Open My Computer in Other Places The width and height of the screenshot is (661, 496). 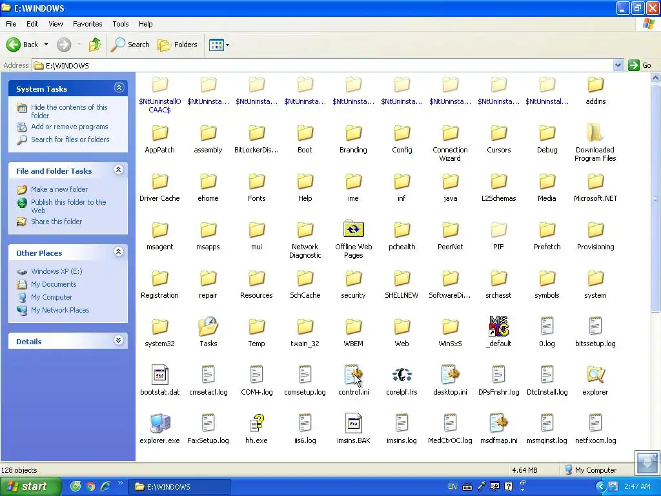click(x=52, y=297)
